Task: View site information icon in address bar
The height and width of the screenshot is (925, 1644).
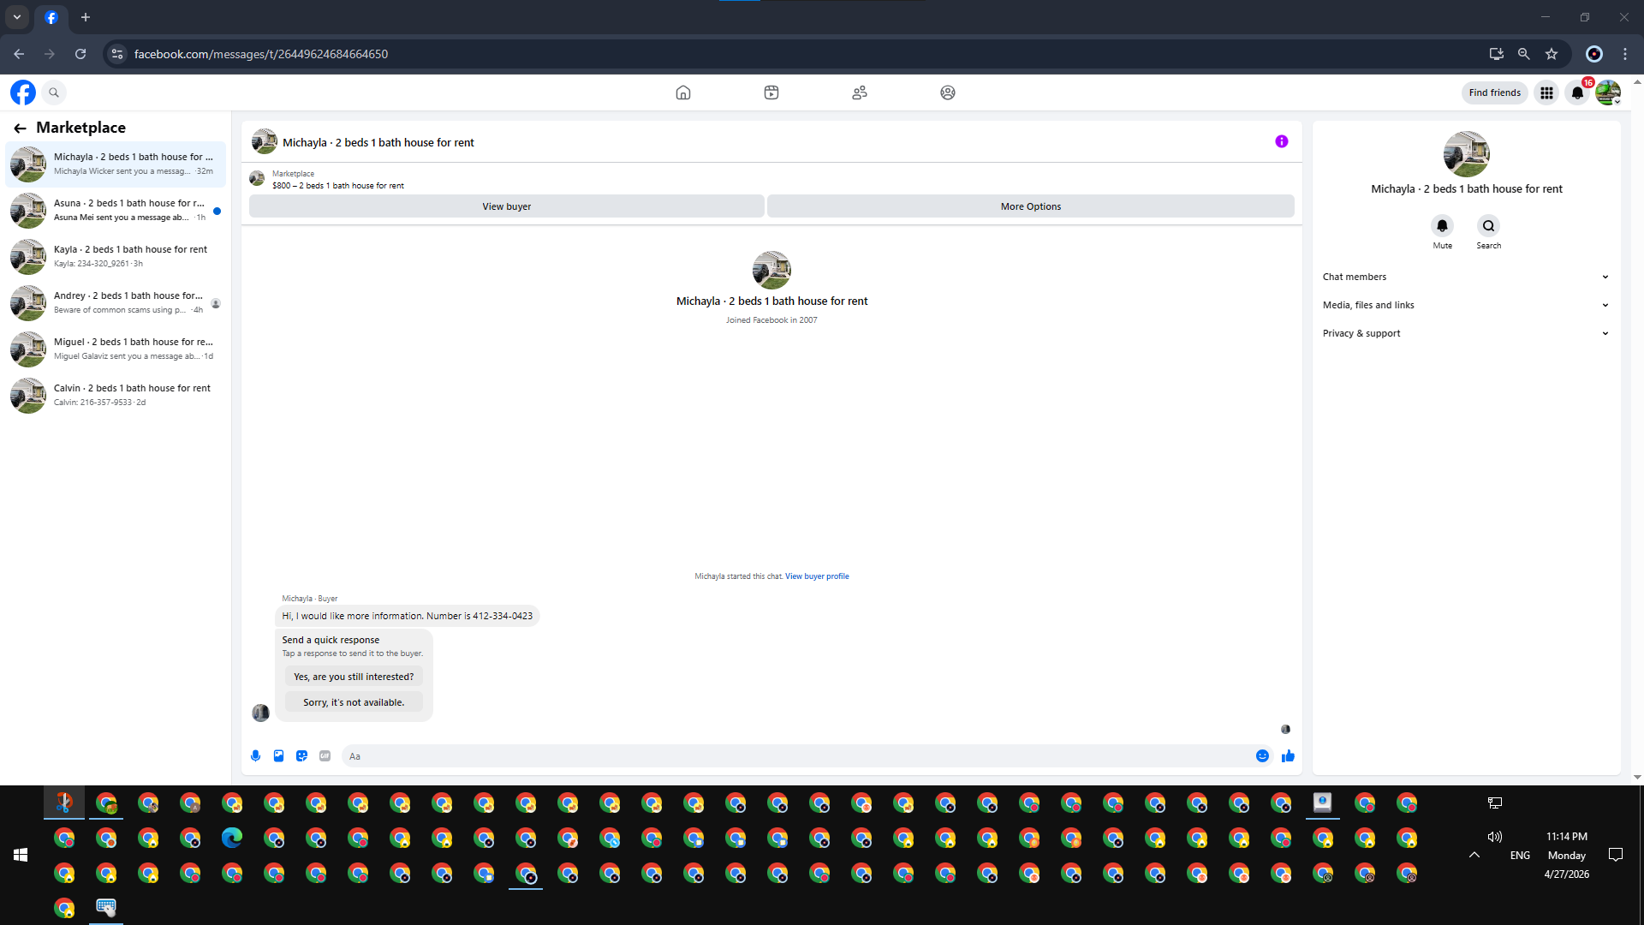Action: (117, 54)
